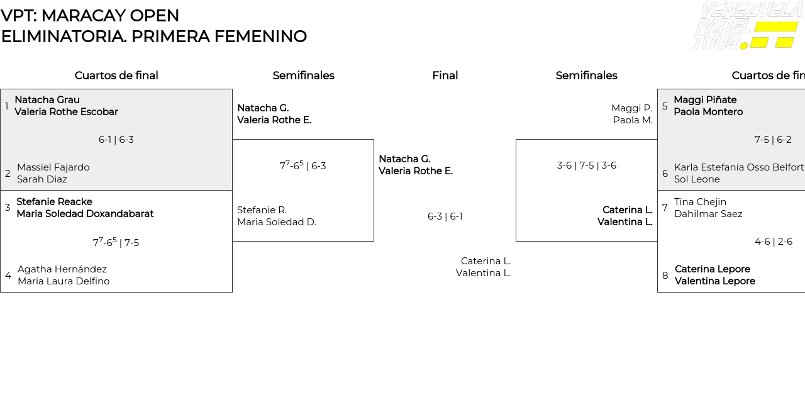This screenshot has width=805, height=397.
Task: Select Massiel Fajardo and Sarah Diaz pair
Action: [x=53, y=173]
